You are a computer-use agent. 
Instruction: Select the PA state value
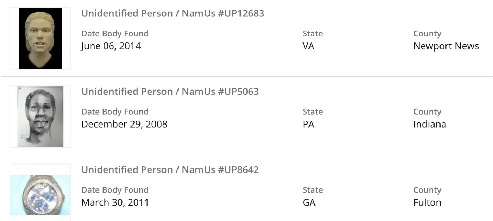[x=308, y=124]
